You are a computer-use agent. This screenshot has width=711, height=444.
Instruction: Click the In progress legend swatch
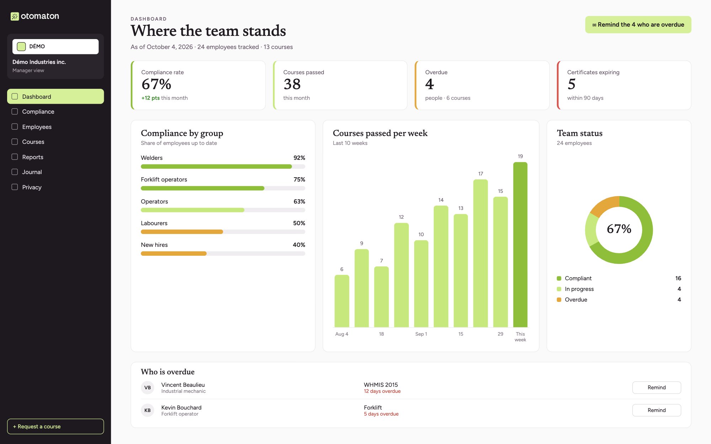[559, 289]
